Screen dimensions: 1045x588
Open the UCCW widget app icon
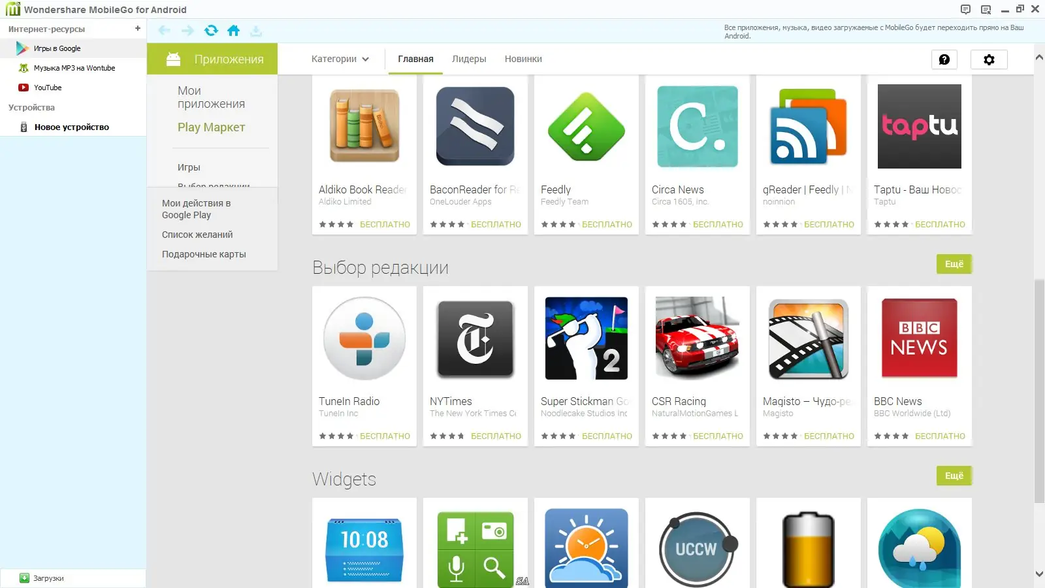point(698,549)
